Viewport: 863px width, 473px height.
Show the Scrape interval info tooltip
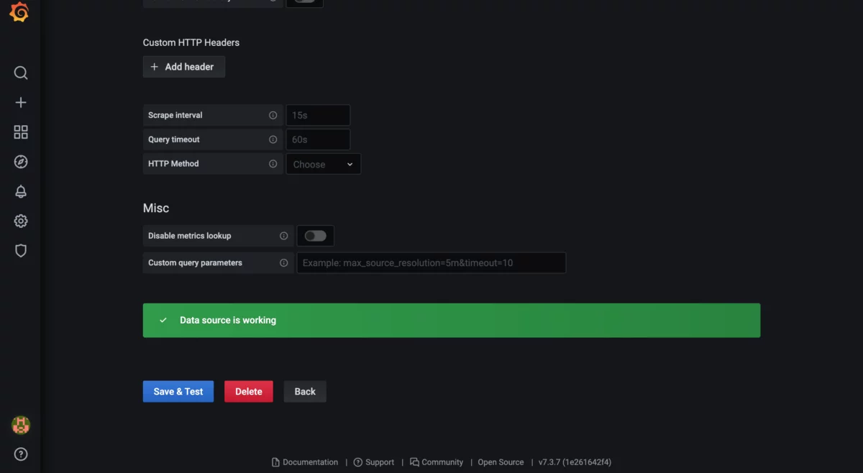273,115
